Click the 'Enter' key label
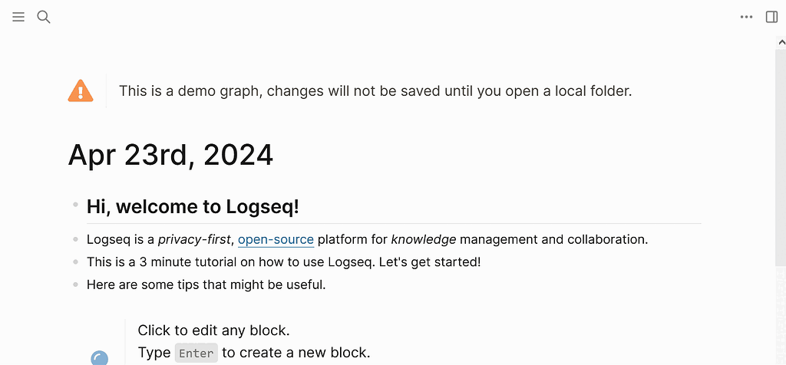786x365 pixels. (x=196, y=353)
